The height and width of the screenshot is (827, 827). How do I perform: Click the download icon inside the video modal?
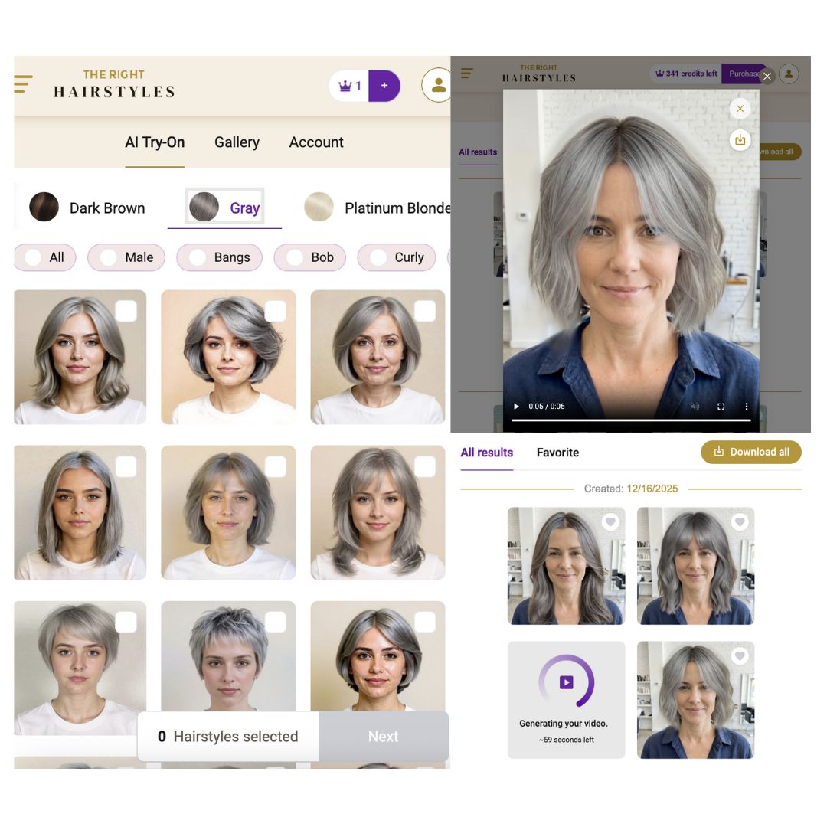point(740,140)
